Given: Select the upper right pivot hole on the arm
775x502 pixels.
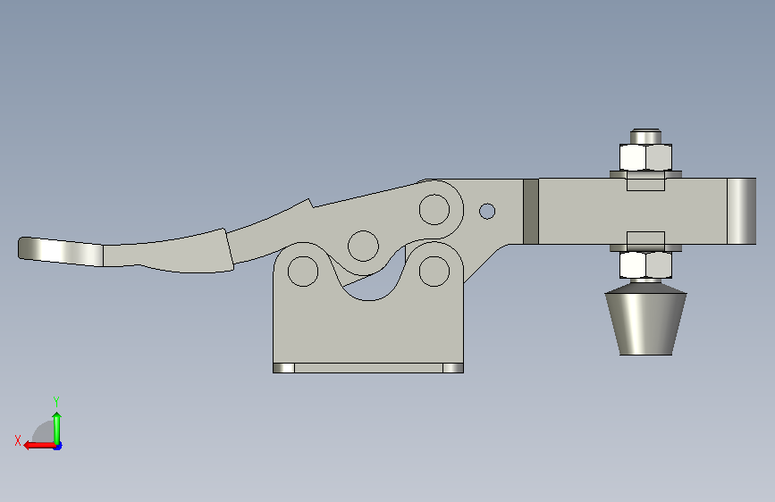Looking at the screenshot, I should pos(434,210).
